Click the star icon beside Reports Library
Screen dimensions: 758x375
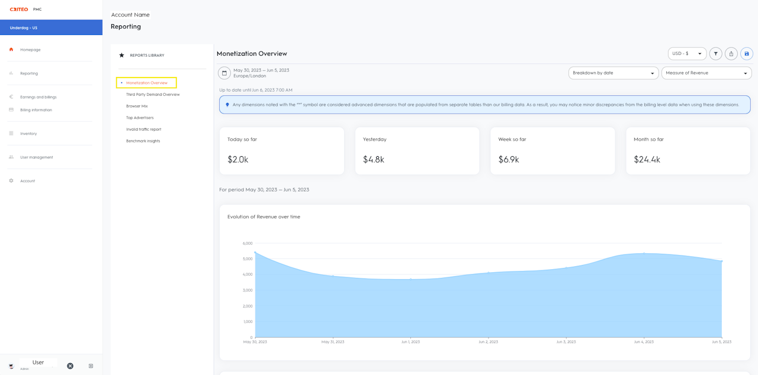pos(122,55)
